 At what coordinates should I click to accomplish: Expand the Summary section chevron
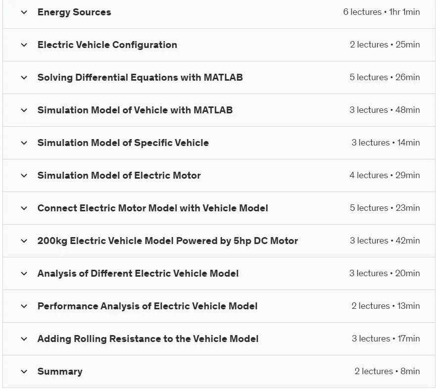click(24, 372)
